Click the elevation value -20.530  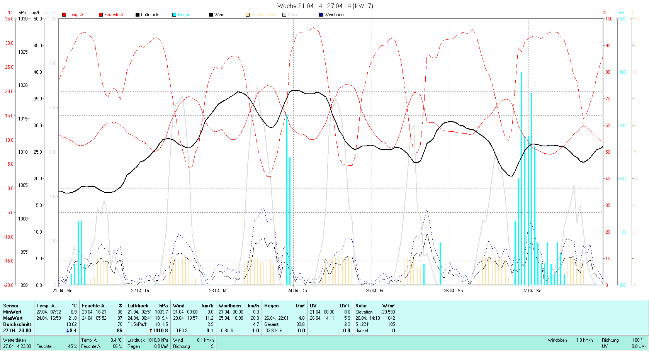click(388, 312)
